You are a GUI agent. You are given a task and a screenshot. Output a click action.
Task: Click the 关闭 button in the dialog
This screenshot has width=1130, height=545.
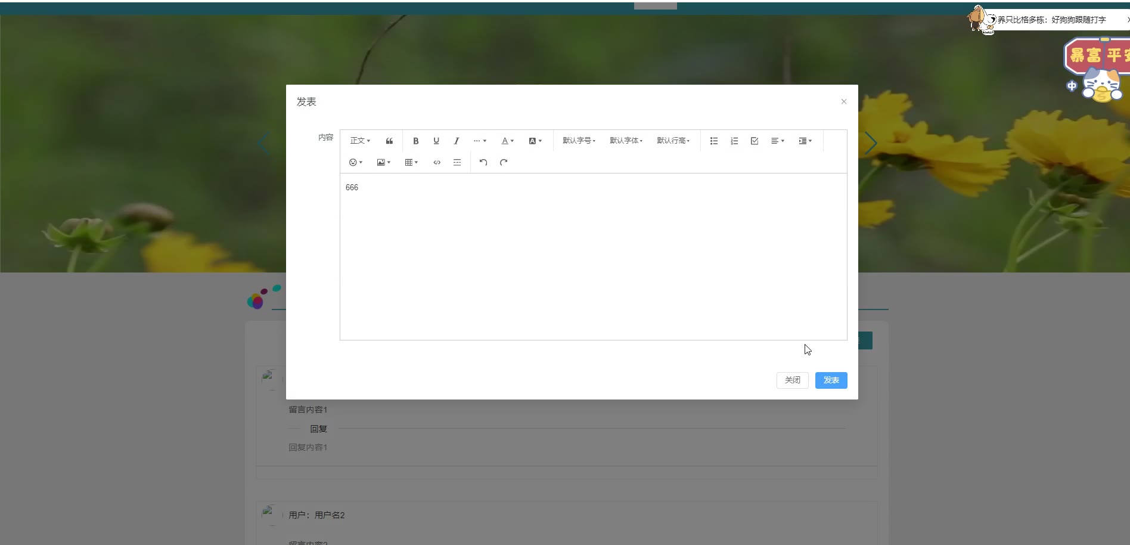792,380
